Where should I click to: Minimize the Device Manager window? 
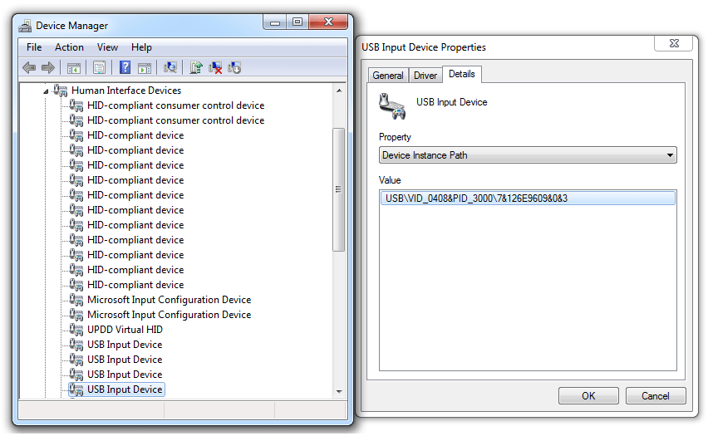[x=275, y=22]
